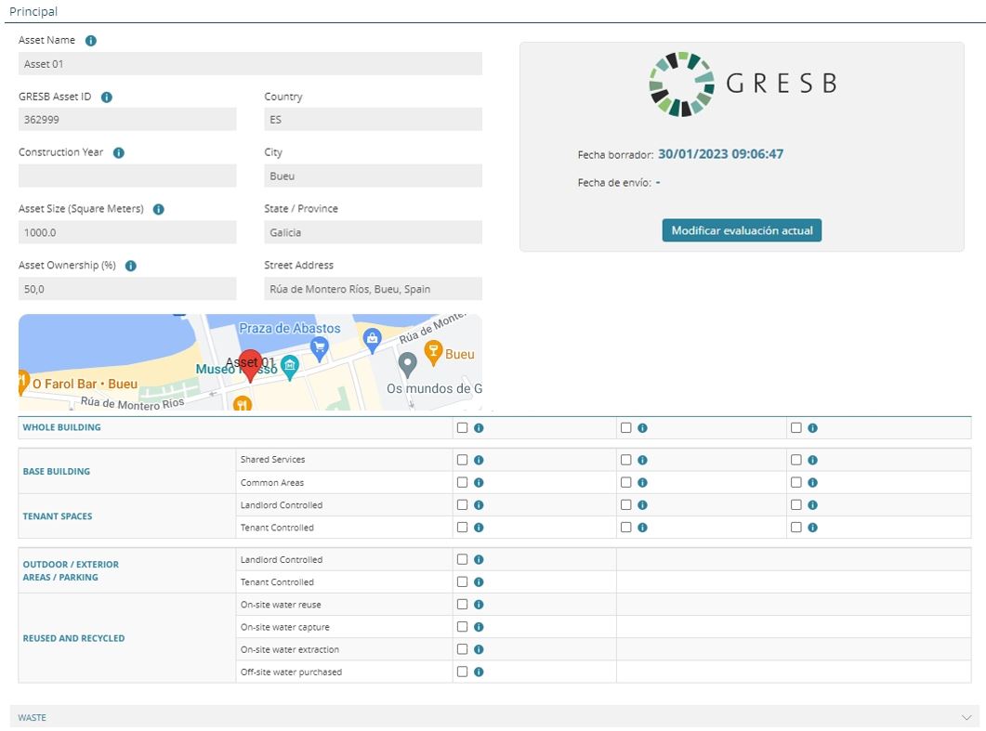The image size is (986, 731).
Task: Click the Museo teal museum marker on the map
Action: (289, 367)
